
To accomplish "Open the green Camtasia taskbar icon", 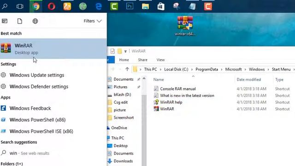I will (114, 6).
